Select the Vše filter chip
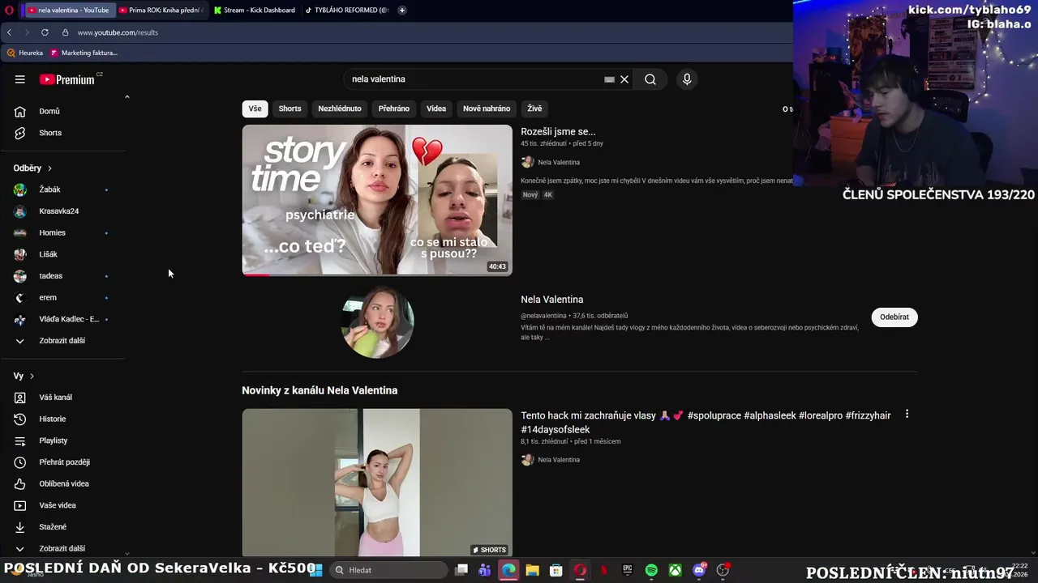Viewport: 1038px width, 583px height. [255, 109]
